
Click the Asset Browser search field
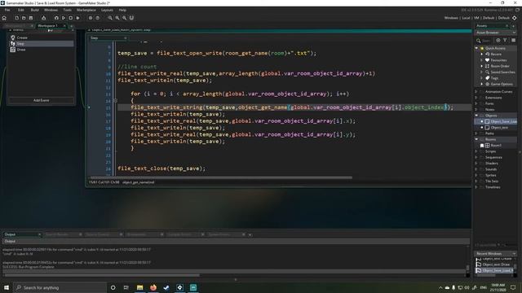click(488, 41)
